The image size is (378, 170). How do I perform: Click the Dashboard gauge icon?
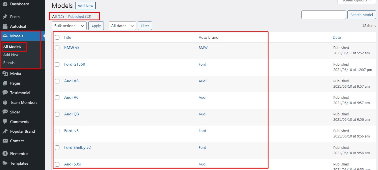5,4
